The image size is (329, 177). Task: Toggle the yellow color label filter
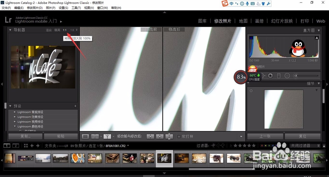pos(265,145)
